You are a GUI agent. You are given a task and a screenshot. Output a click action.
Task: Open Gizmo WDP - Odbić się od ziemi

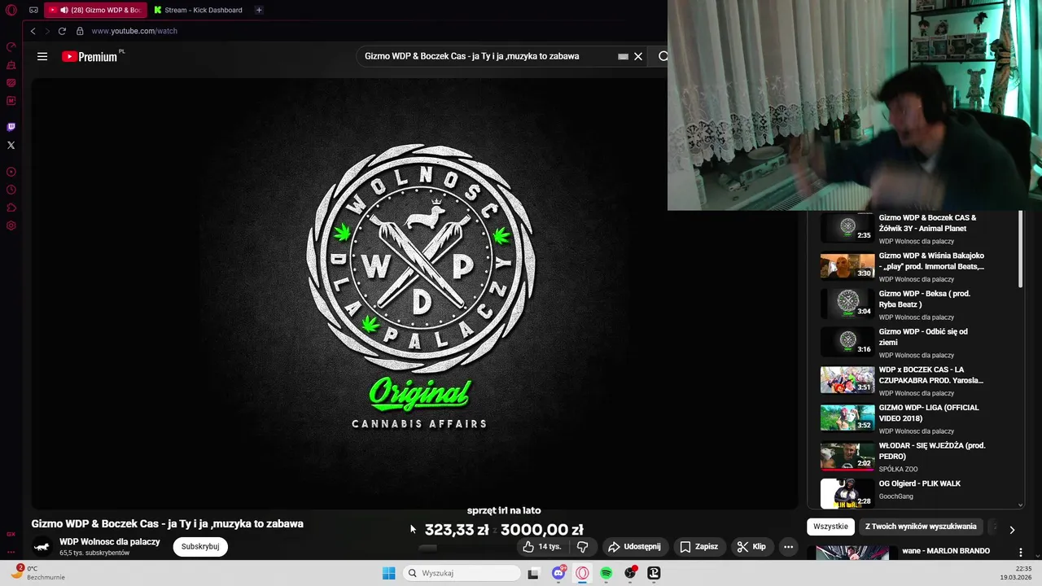pos(923,337)
